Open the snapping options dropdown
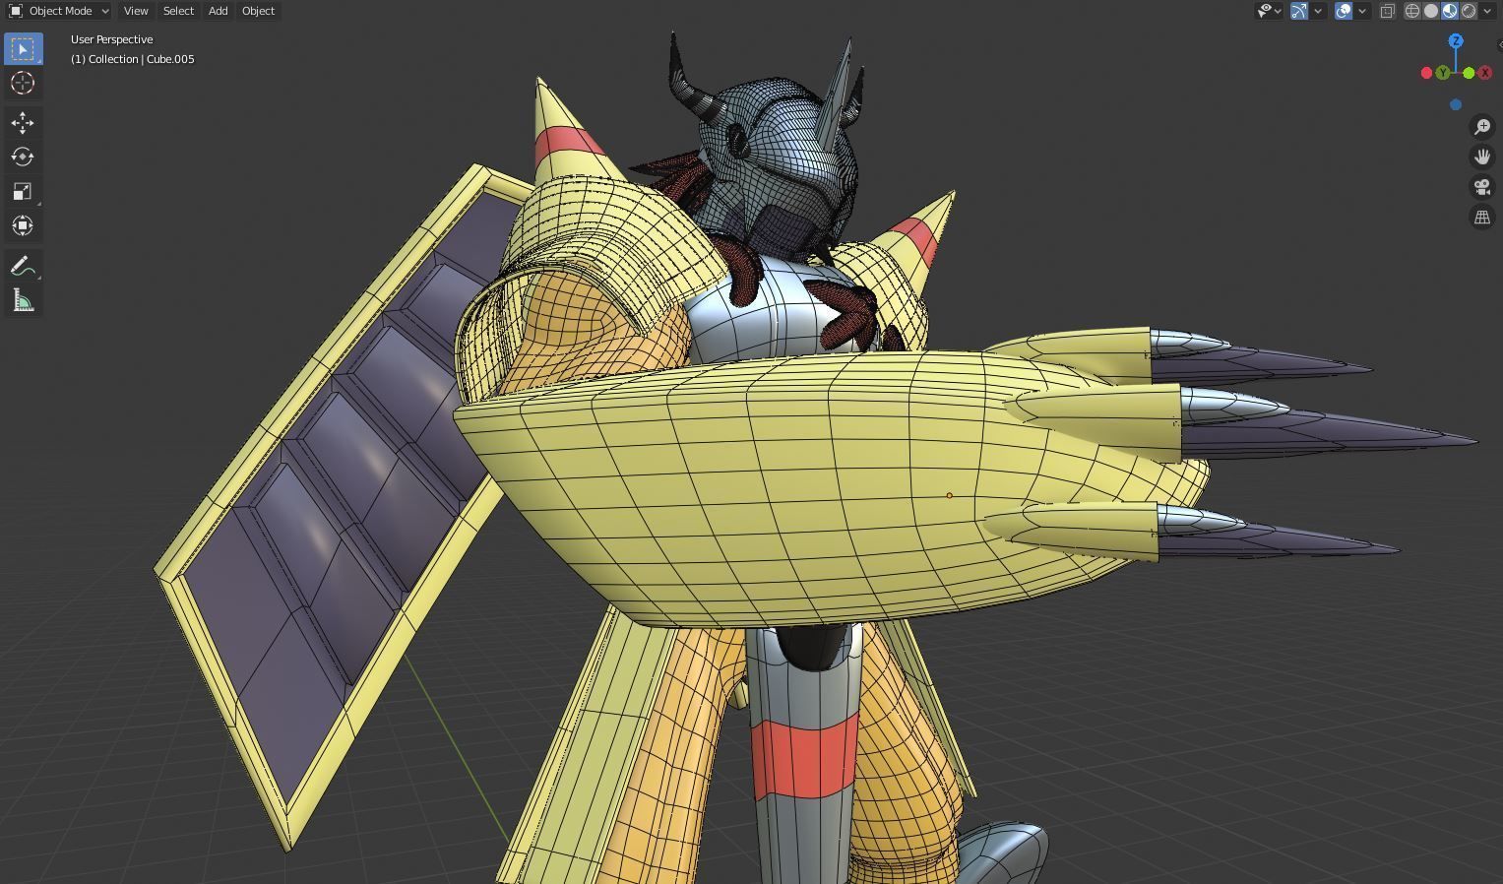 tap(1318, 11)
